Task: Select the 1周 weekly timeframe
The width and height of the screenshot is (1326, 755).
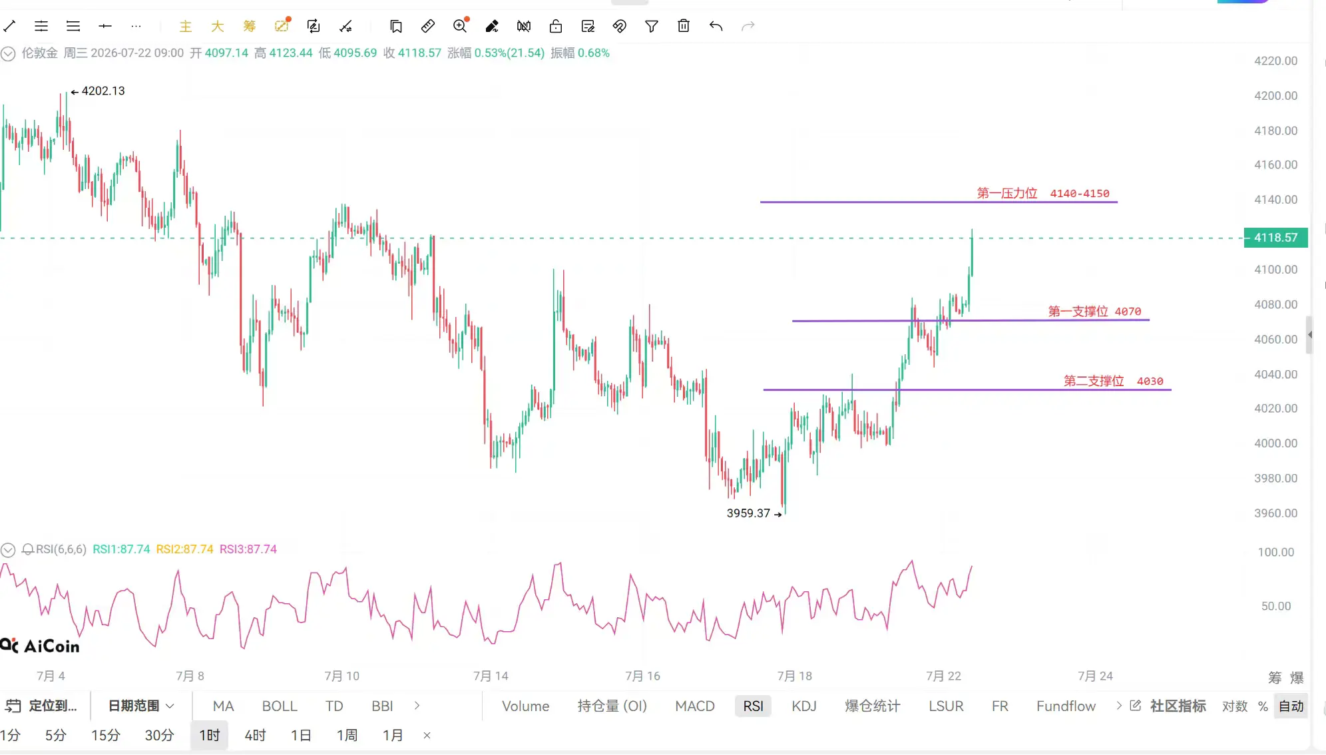Action: point(347,735)
